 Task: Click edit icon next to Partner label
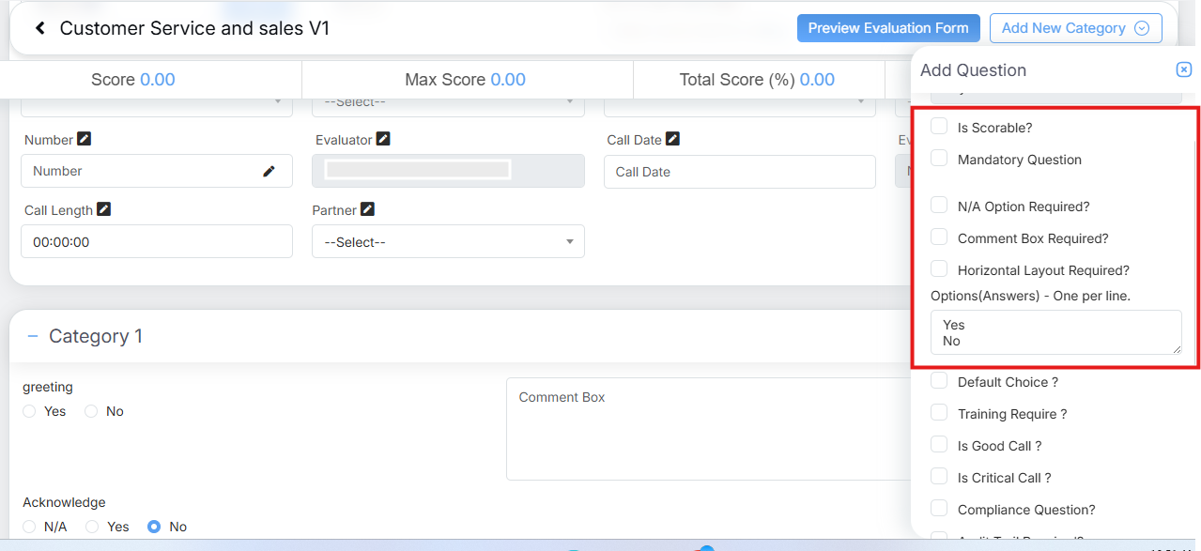click(368, 209)
